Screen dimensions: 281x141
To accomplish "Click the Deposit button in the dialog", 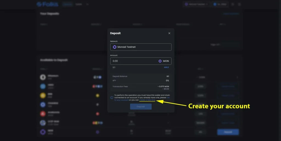I will click(x=141, y=107).
